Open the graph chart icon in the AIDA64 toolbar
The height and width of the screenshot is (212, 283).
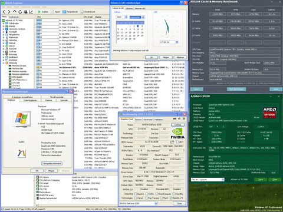click(31, 12)
